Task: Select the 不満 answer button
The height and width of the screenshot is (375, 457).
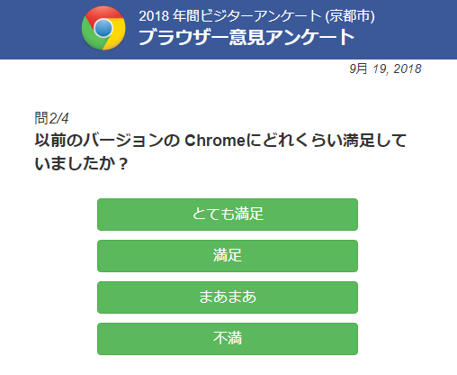Action: tap(228, 339)
